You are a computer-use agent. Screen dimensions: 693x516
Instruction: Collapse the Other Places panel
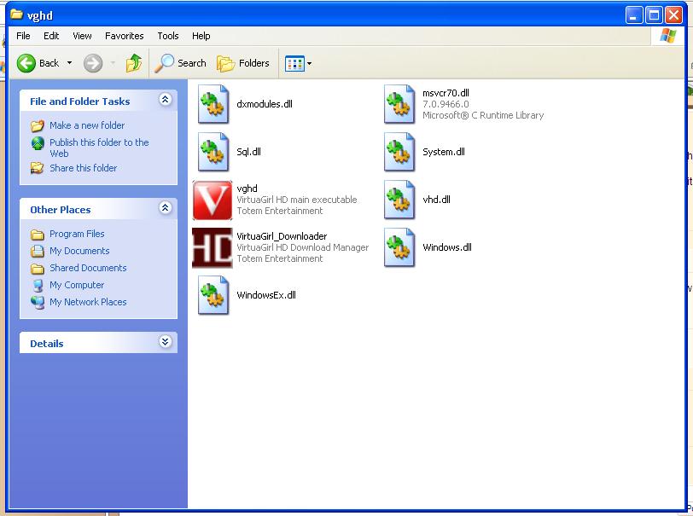[165, 209]
